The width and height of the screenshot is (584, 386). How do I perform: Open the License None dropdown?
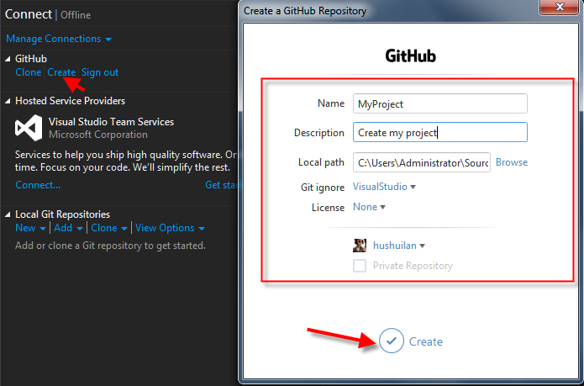pyautogui.click(x=370, y=207)
